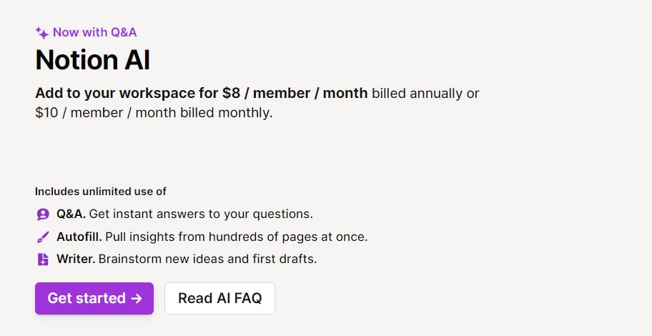Click "Get instant answers to your questions"
Screen dimensions: 652x336
coord(201,214)
